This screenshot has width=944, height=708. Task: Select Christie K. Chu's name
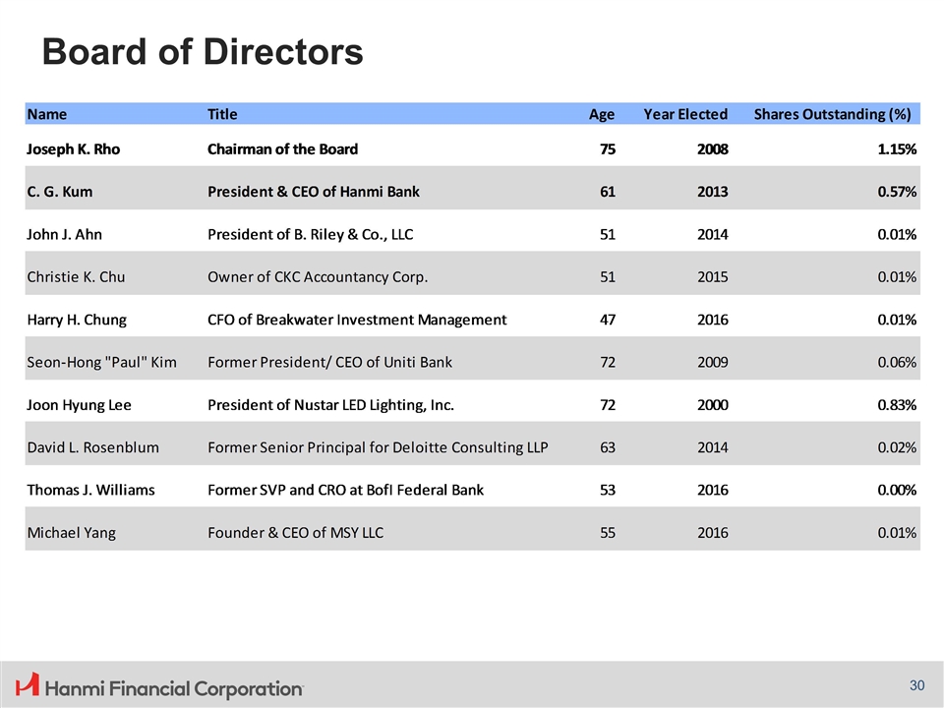(76, 276)
